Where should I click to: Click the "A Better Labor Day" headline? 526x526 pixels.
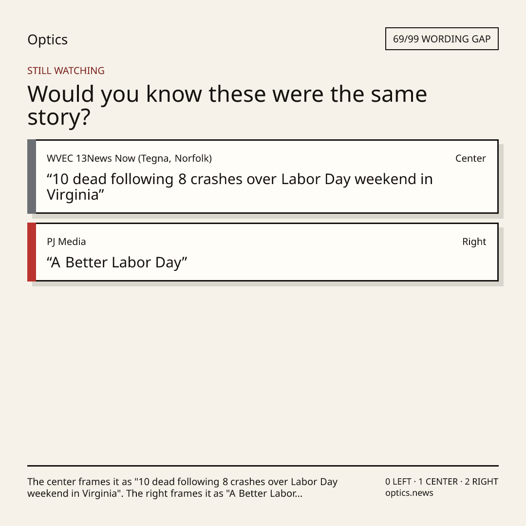pos(117,263)
